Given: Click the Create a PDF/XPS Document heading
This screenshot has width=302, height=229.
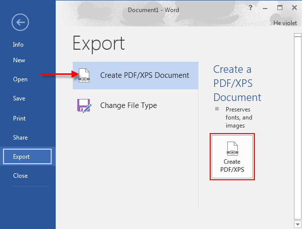Looking at the screenshot, I should 237,83.
